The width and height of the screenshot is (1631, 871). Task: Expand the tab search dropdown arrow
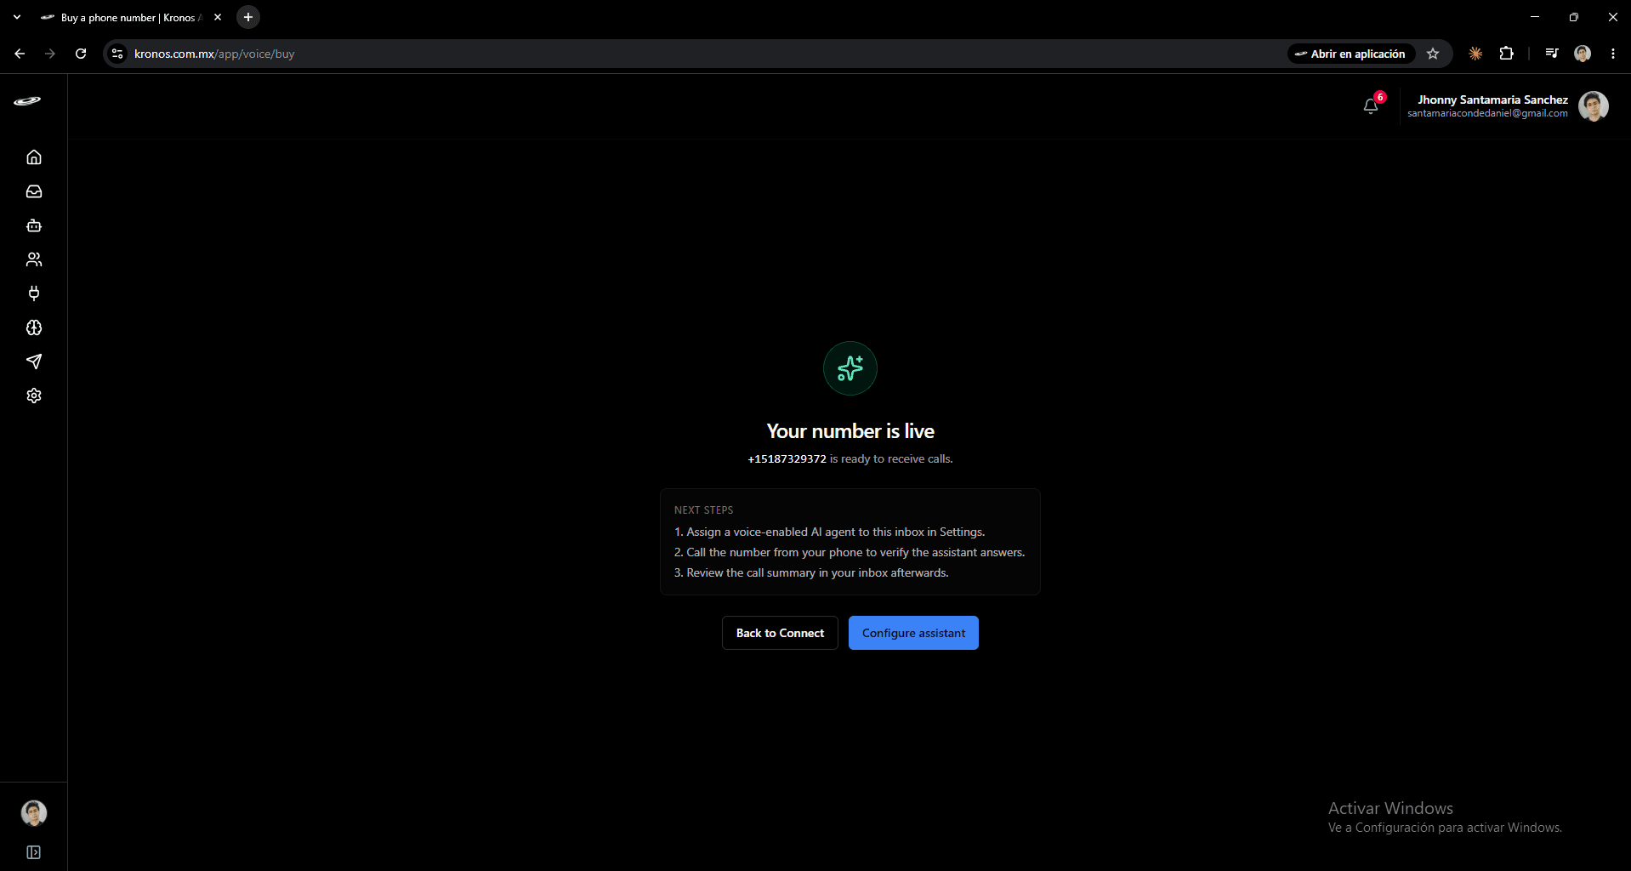tap(17, 17)
